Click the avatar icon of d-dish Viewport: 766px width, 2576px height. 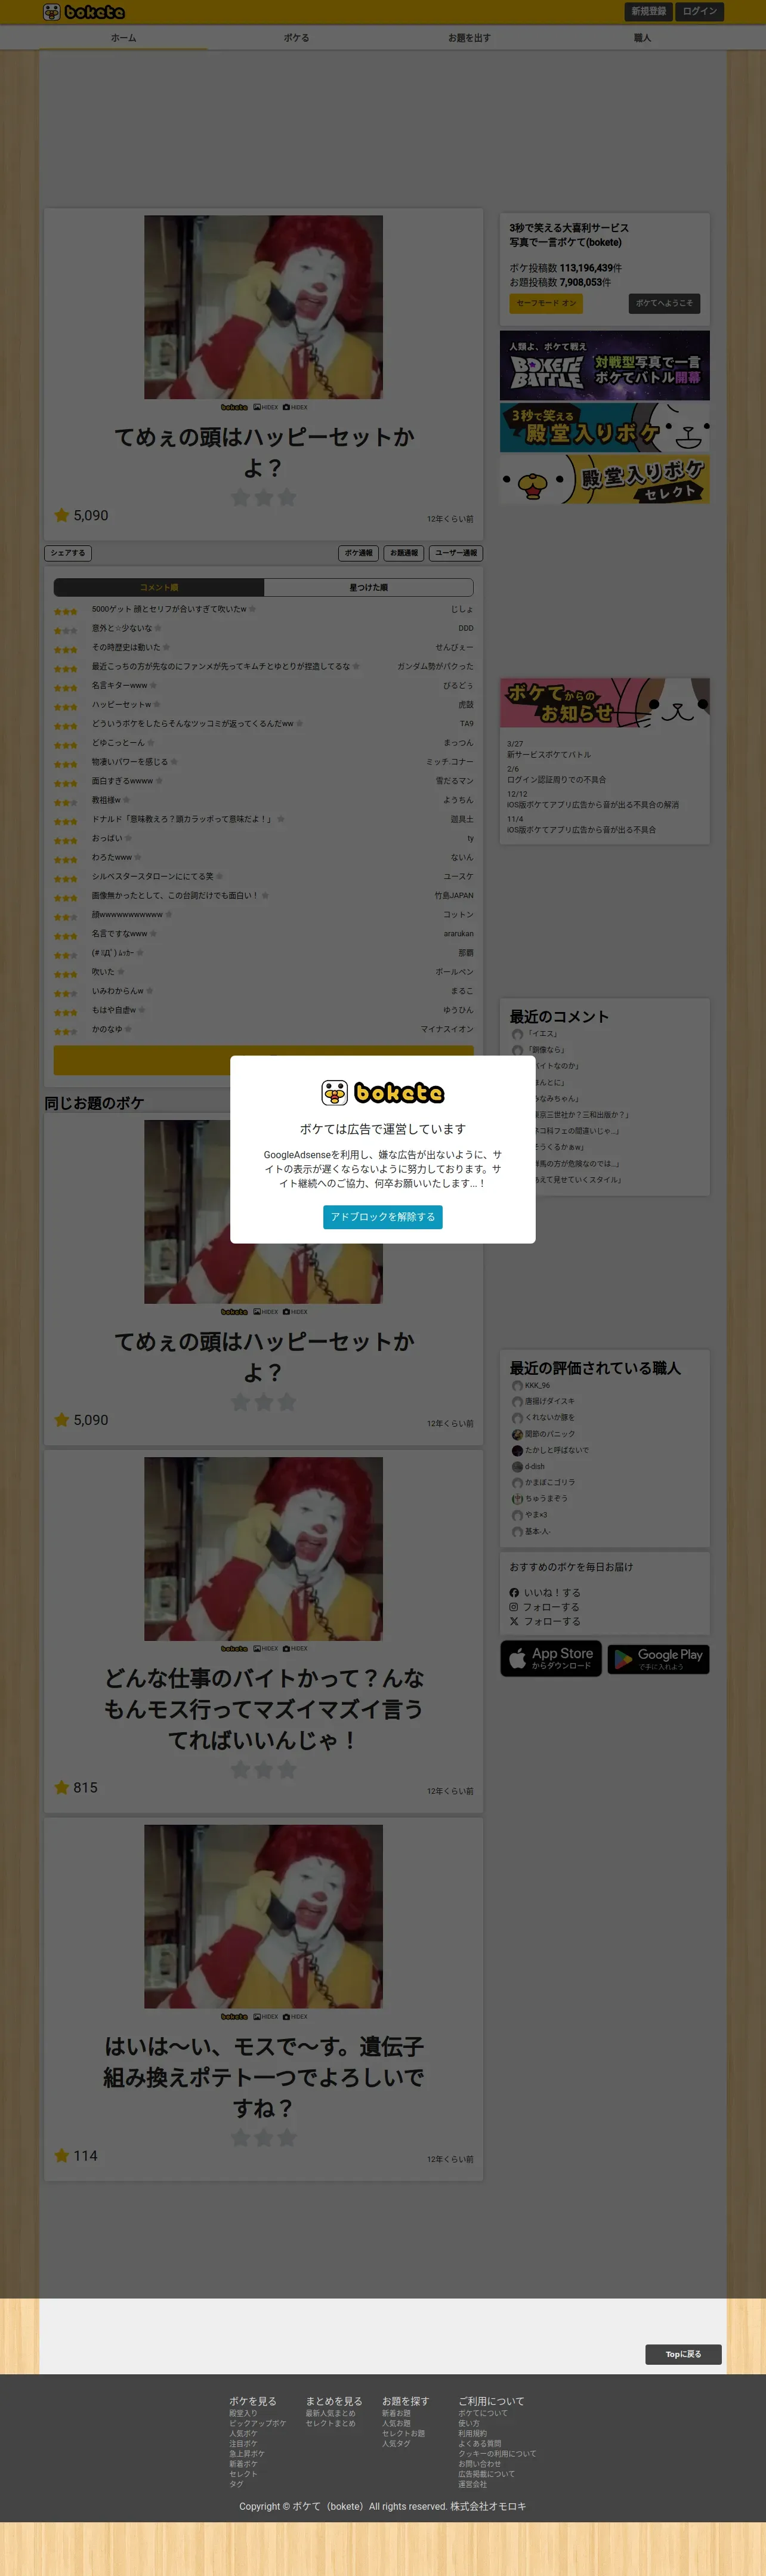tap(517, 1467)
